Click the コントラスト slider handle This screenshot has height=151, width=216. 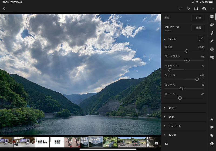(x=188, y=60)
